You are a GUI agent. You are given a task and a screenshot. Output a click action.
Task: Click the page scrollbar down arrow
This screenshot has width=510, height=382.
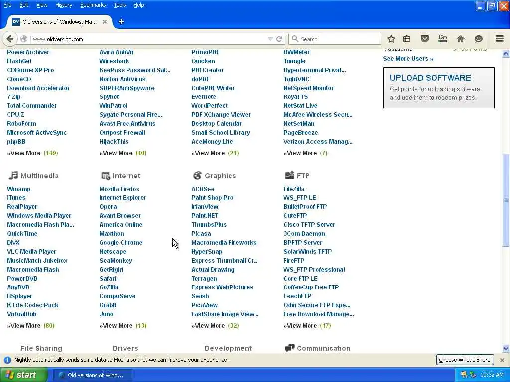click(506, 349)
